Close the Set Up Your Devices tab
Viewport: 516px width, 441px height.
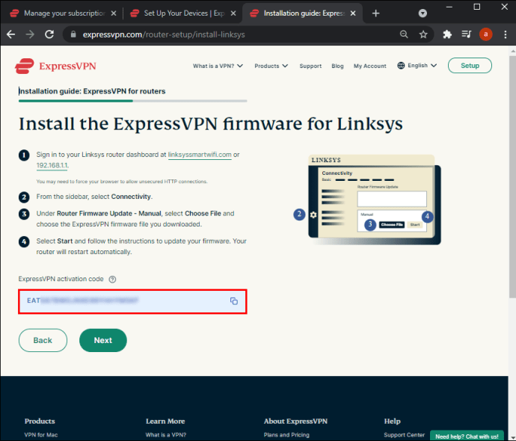coord(233,13)
